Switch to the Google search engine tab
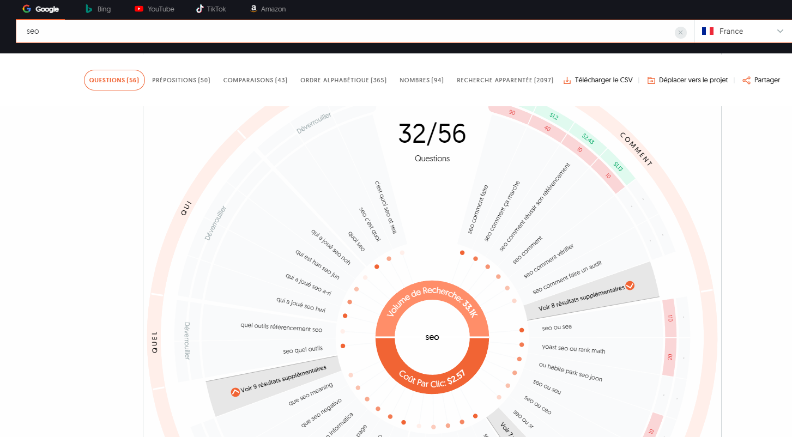This screenshot has height=437, width=792. [x=41, y=9]
